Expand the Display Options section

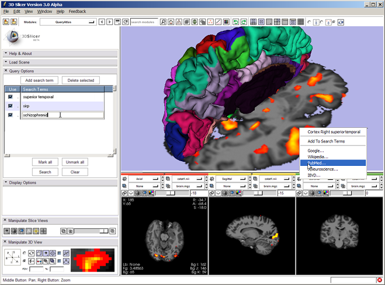[23, 183]
